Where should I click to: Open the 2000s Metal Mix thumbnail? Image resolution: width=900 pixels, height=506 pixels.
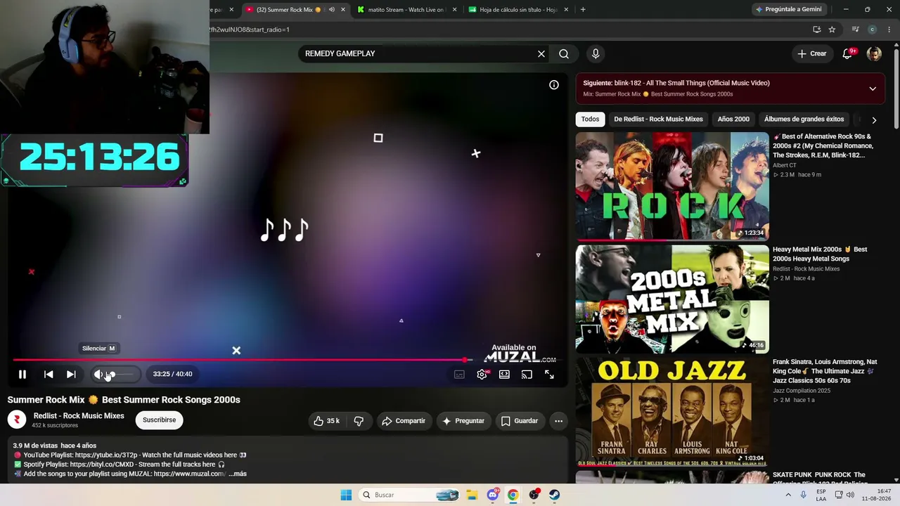click(672, 299)
